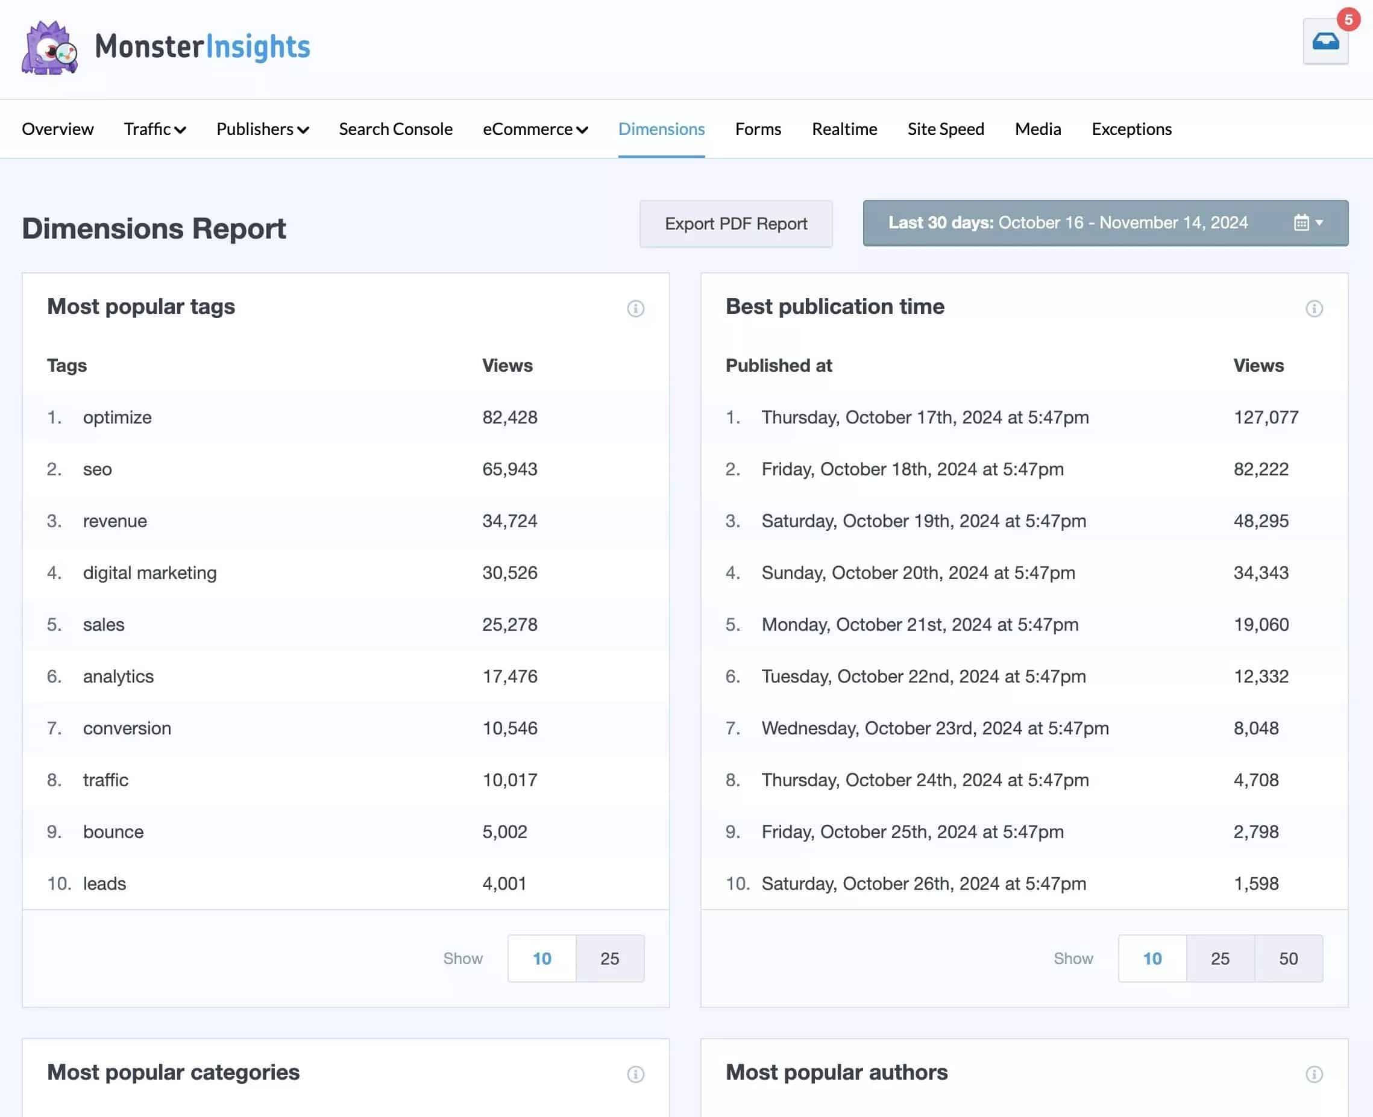Show 25 rows in publication time table

1219,958
